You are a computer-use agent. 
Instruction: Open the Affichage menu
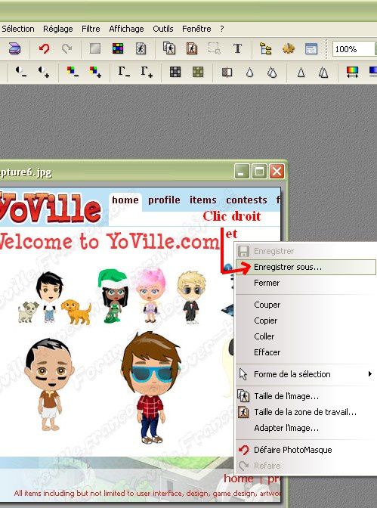[x=126, y=29]
